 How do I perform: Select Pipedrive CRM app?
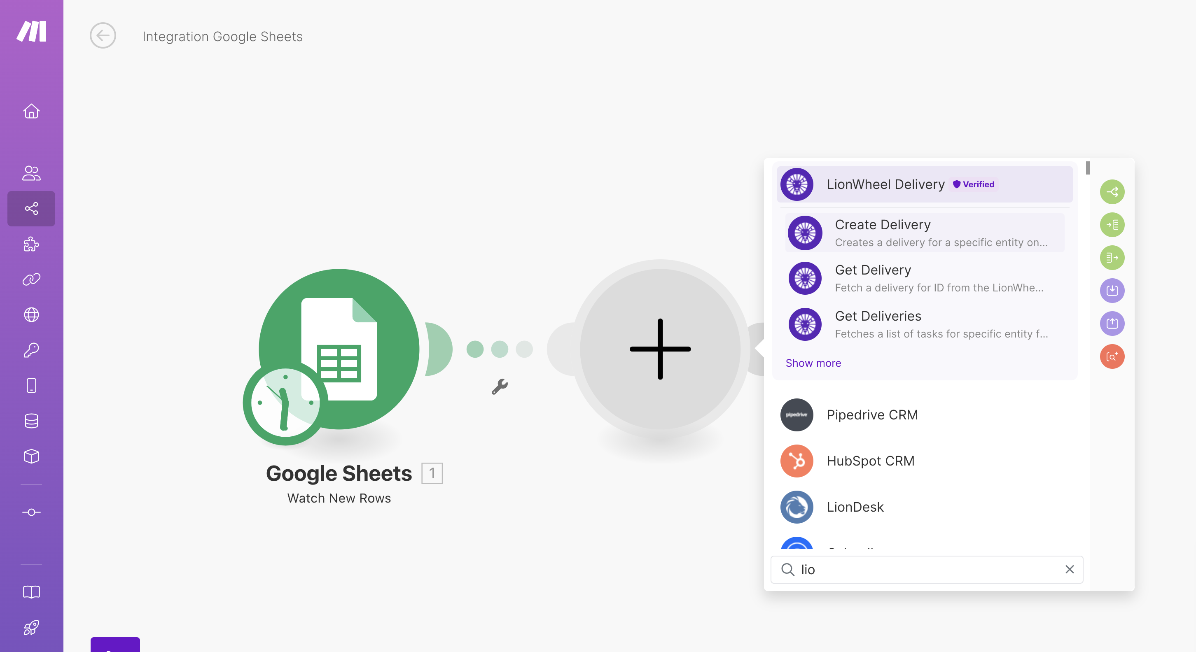click(925, 415)
